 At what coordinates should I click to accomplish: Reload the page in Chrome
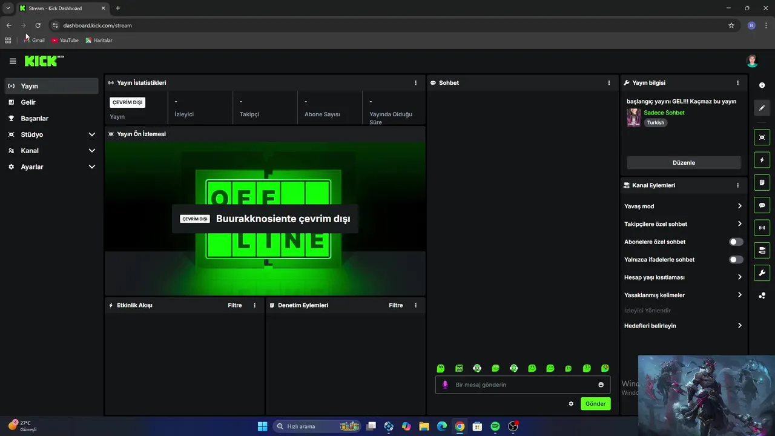pyautogui.click(x=38, y=25)
